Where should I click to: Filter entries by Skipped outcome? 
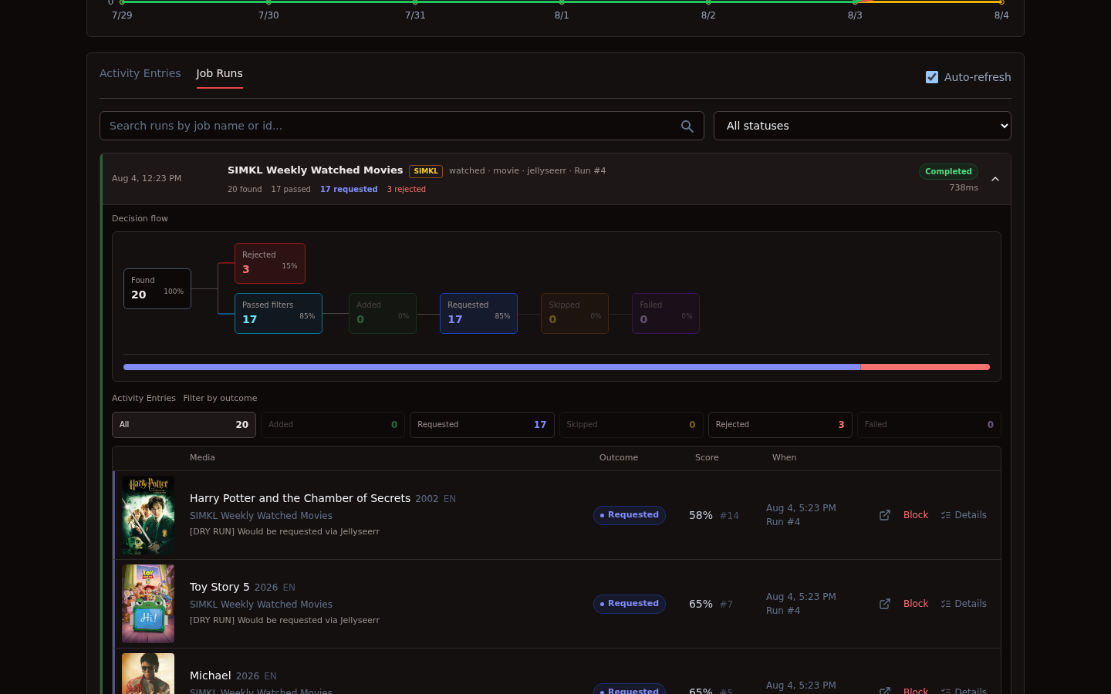[631, 425]
